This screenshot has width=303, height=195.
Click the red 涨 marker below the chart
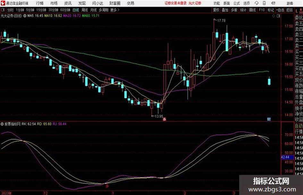click(x=164, y=119)
